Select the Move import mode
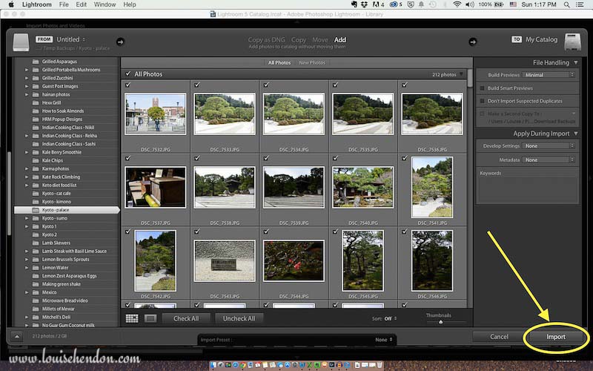The width and height of the screenshot is (593, 371). point(320,40)
